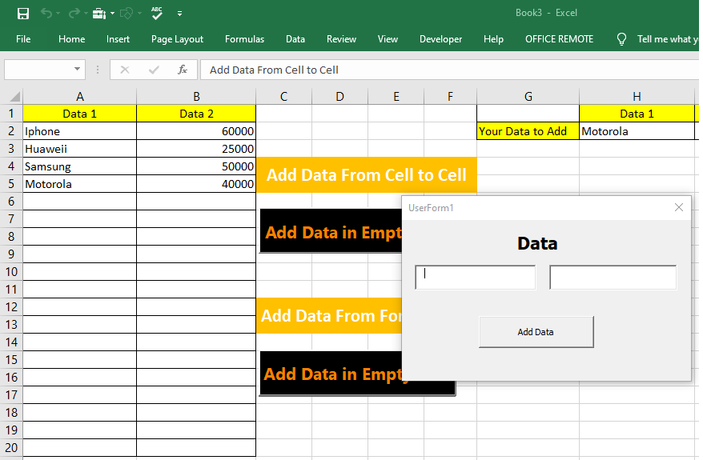
Task: Select column B header
Action: 196,96
